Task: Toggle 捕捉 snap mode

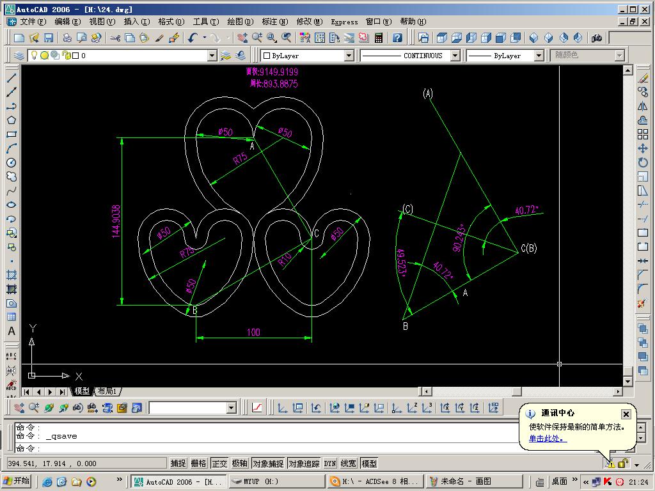Action: coord(178,463)
